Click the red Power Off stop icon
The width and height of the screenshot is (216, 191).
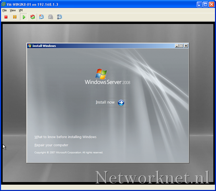[x=6, y=17]
